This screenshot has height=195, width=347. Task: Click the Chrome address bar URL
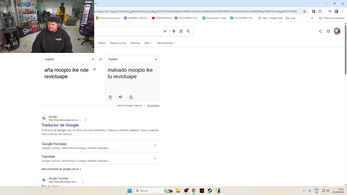click(x=197, y=11)
